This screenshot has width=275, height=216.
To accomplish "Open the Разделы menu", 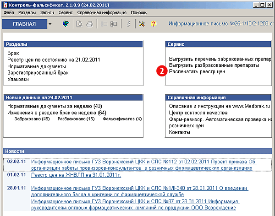I will click(27, 13).
